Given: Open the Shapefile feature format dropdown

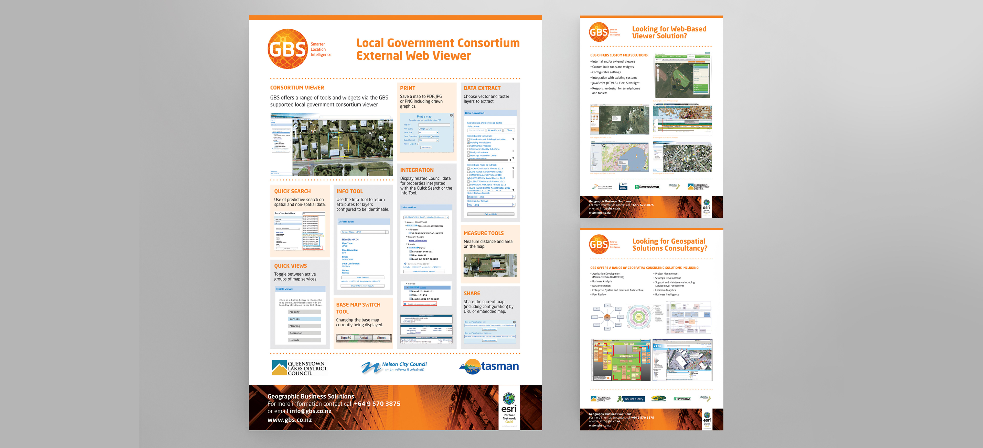Looking at the screenshot, I should click(514, 197).
